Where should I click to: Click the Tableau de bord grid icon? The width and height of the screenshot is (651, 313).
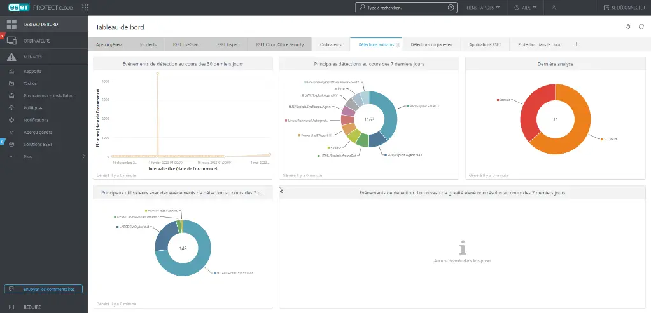pyautogui.click(x=11, y=24)
